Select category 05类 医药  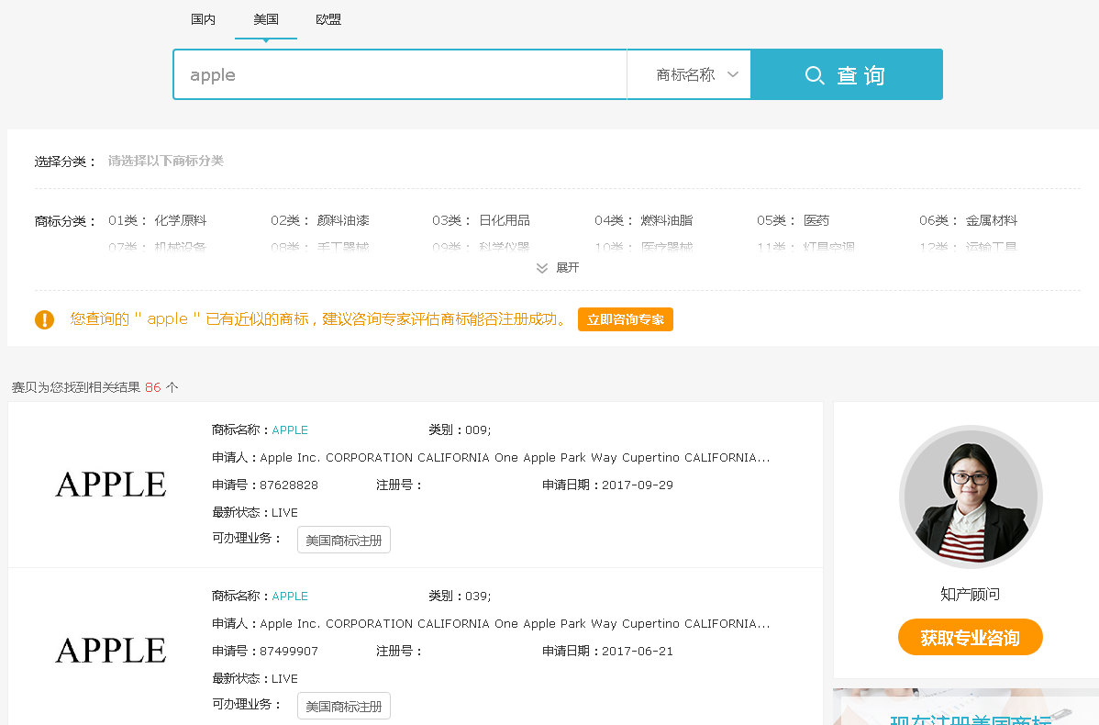pyautogui.click(x=794, y=220)
